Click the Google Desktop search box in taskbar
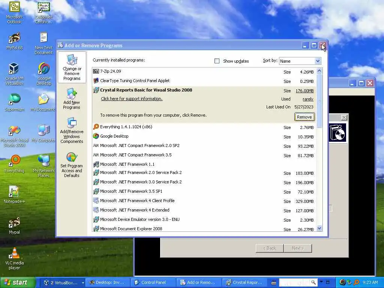This screenshot has width=384, height=288. click(294, 282)
